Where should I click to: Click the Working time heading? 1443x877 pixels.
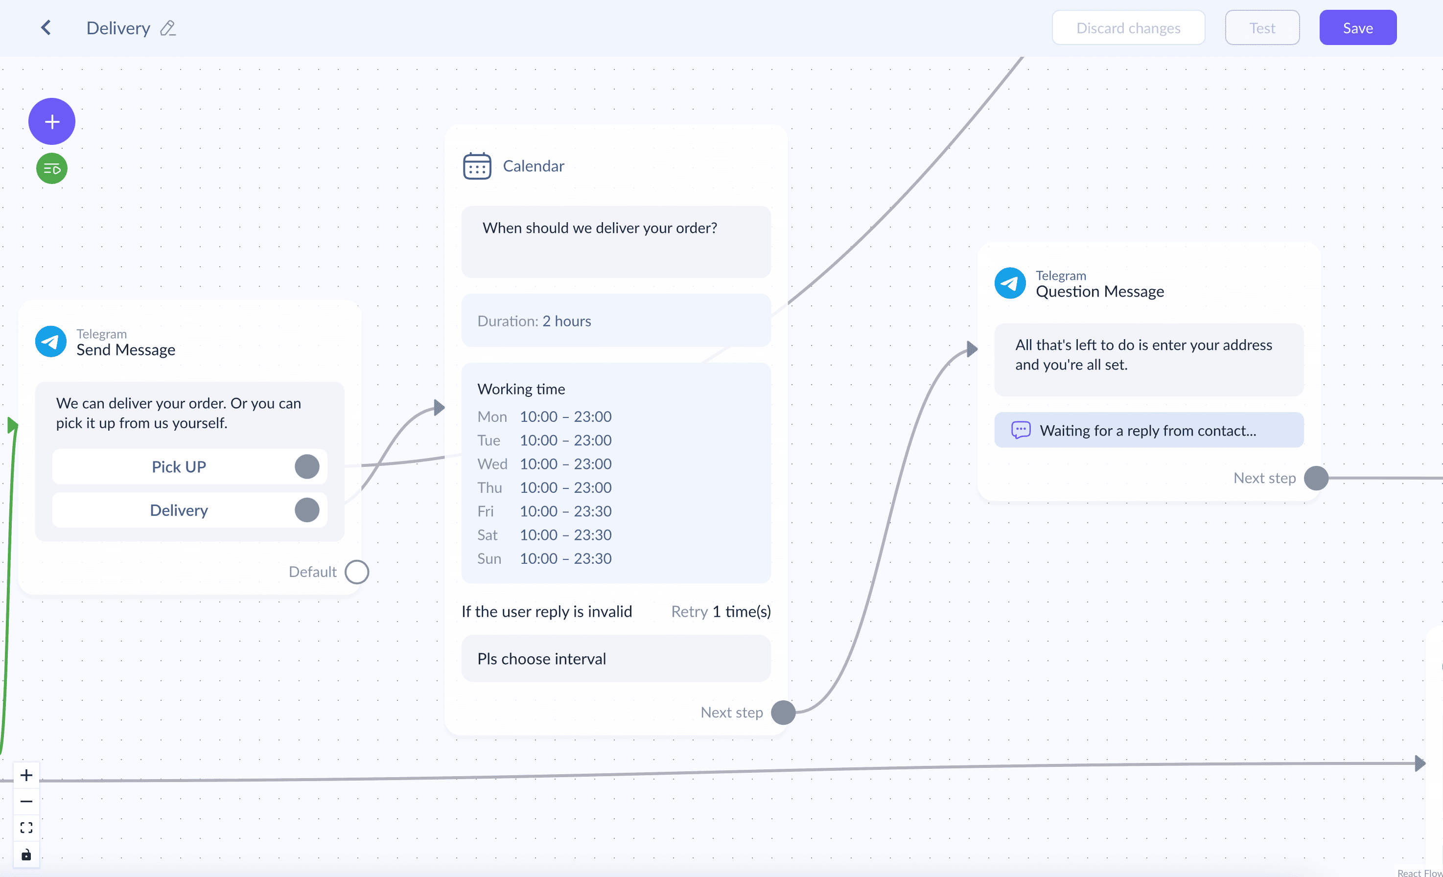tap(521, 389)
